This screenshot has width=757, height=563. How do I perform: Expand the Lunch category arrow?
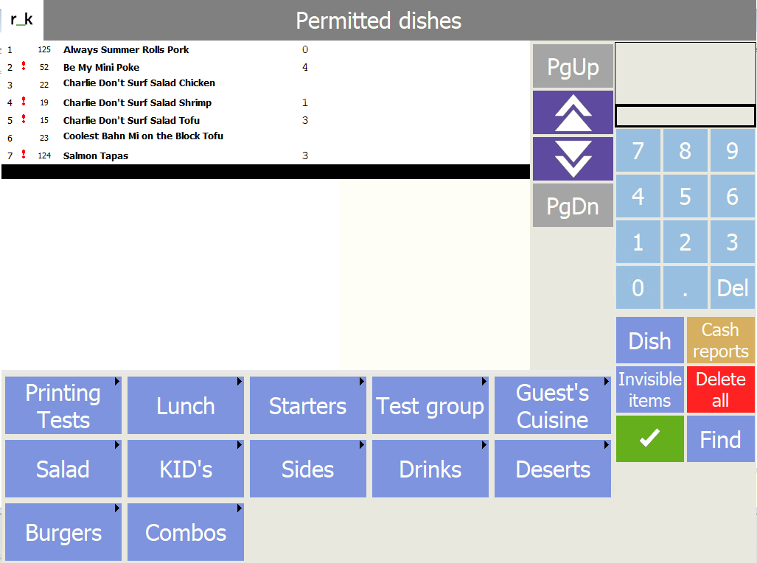tap(240, 382)
